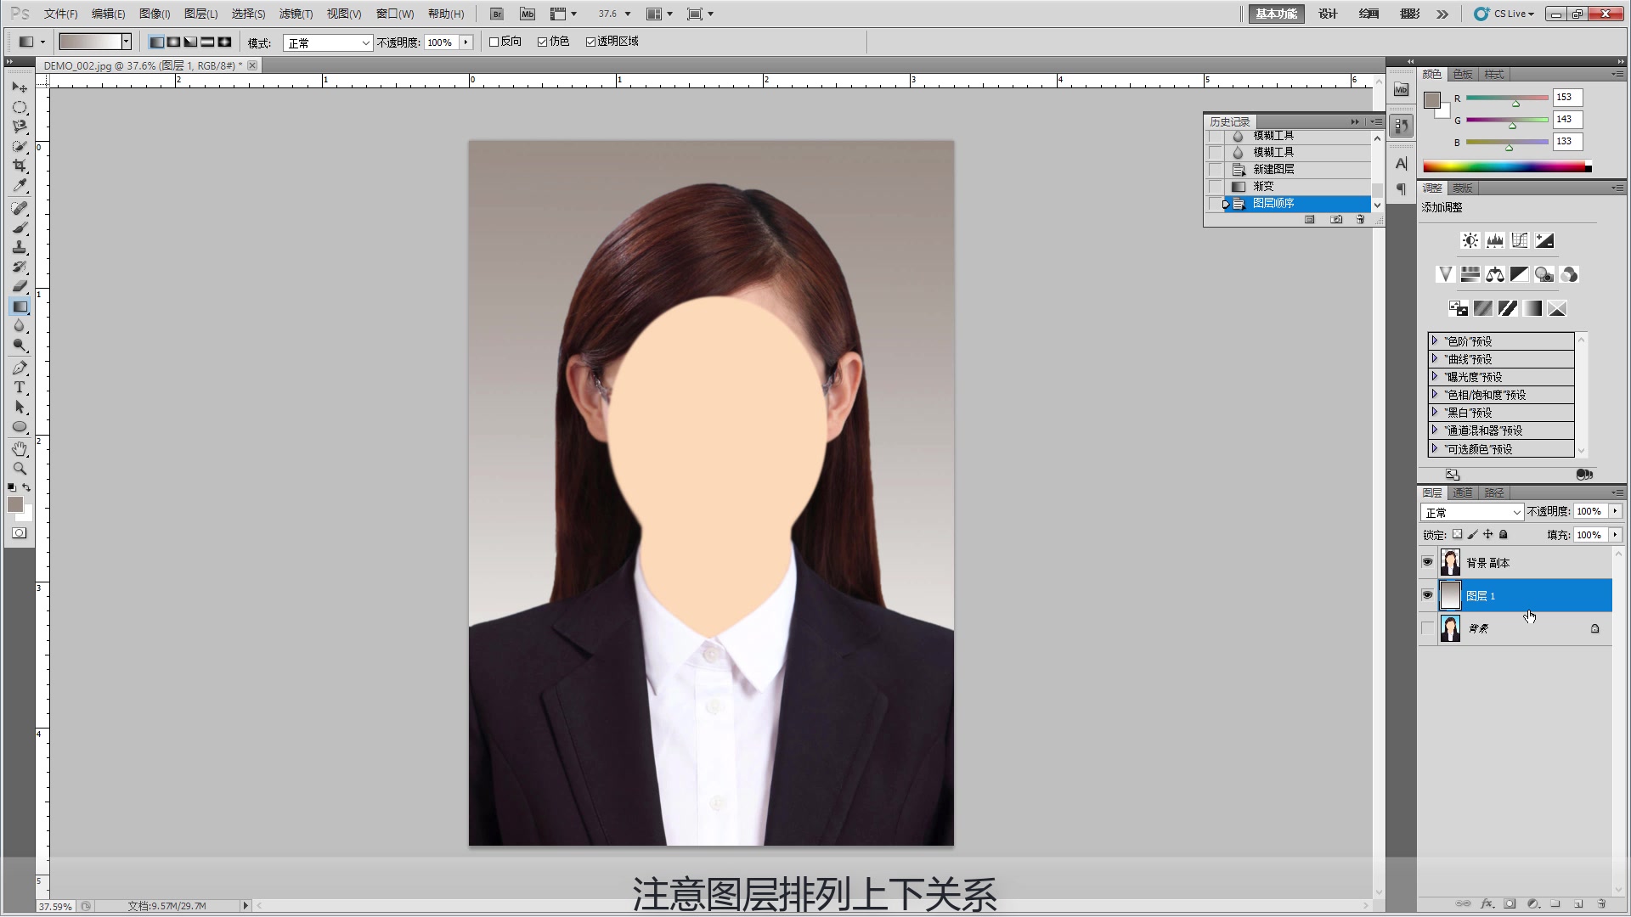
Task: Select the Blur tool in toolbox
Action: [x=20, y=326]
